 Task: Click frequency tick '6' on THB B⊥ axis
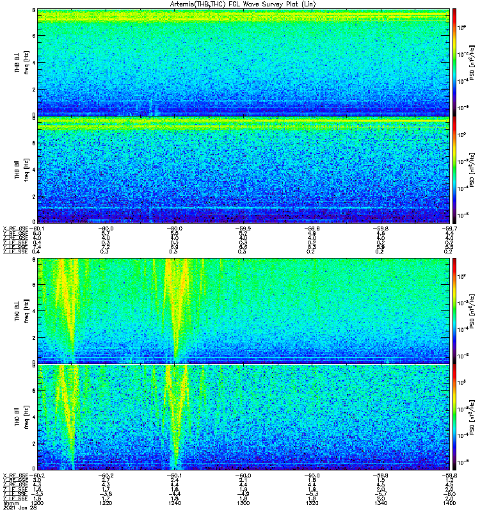click(34, 36)
